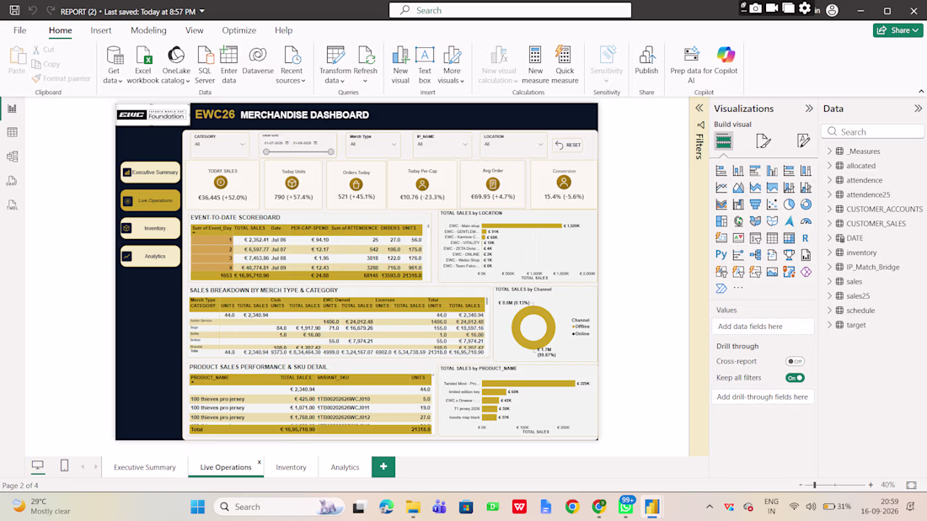The image size is (927, 521).
Task: Expand the sales table
Action: click(829, 282)
